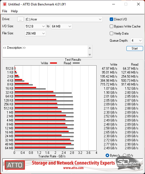The width and height of the screenshot is (145, 174).
Task: Enable Bypass Write Cache
Action: (111, 26)
